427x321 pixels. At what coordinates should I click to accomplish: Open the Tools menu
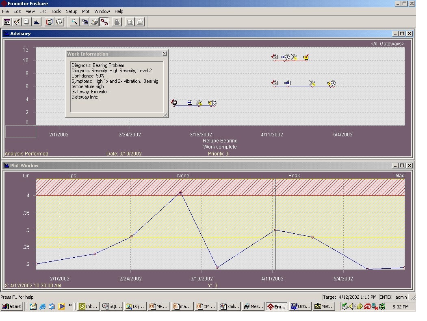[x=56, y=11]
